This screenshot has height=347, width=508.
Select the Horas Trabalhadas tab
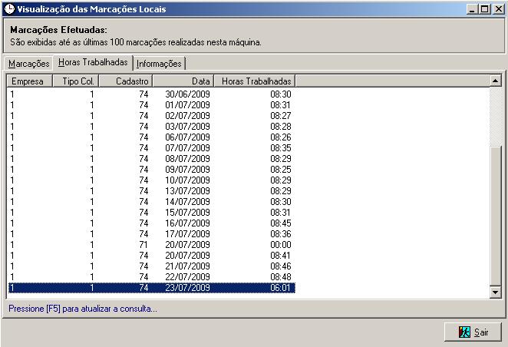[x=93, y=62]
